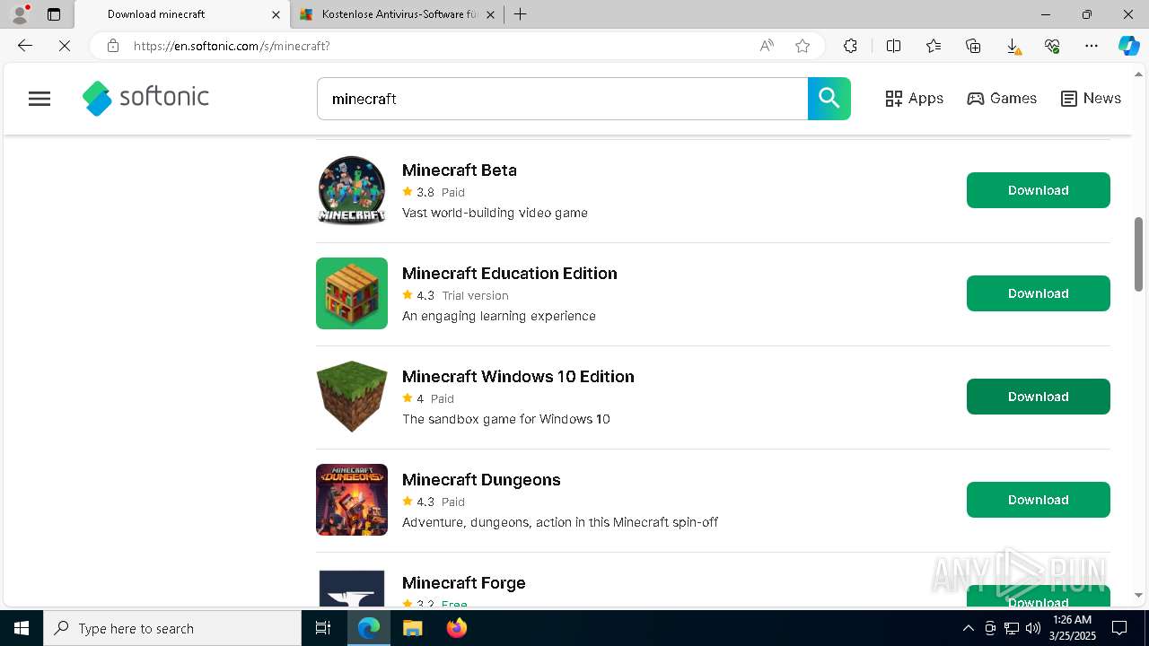This screenshot has width=1149, height=646.
Task: Open the browser Extensions icon
Action: tap(850, 46)
